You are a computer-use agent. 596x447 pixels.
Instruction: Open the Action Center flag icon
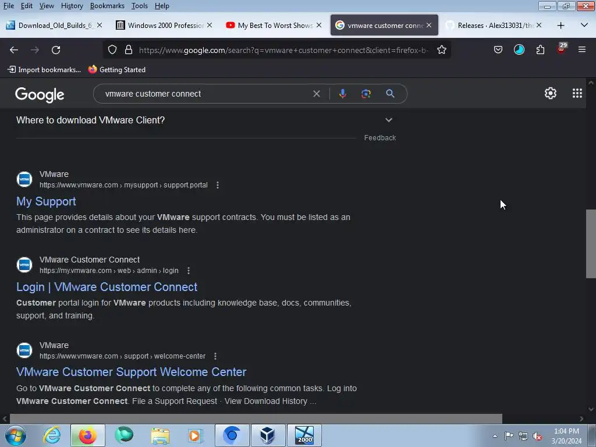click(509, 435)
